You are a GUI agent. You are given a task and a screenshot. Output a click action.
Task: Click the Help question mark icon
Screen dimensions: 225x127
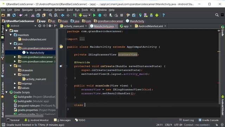coord(163,15)
